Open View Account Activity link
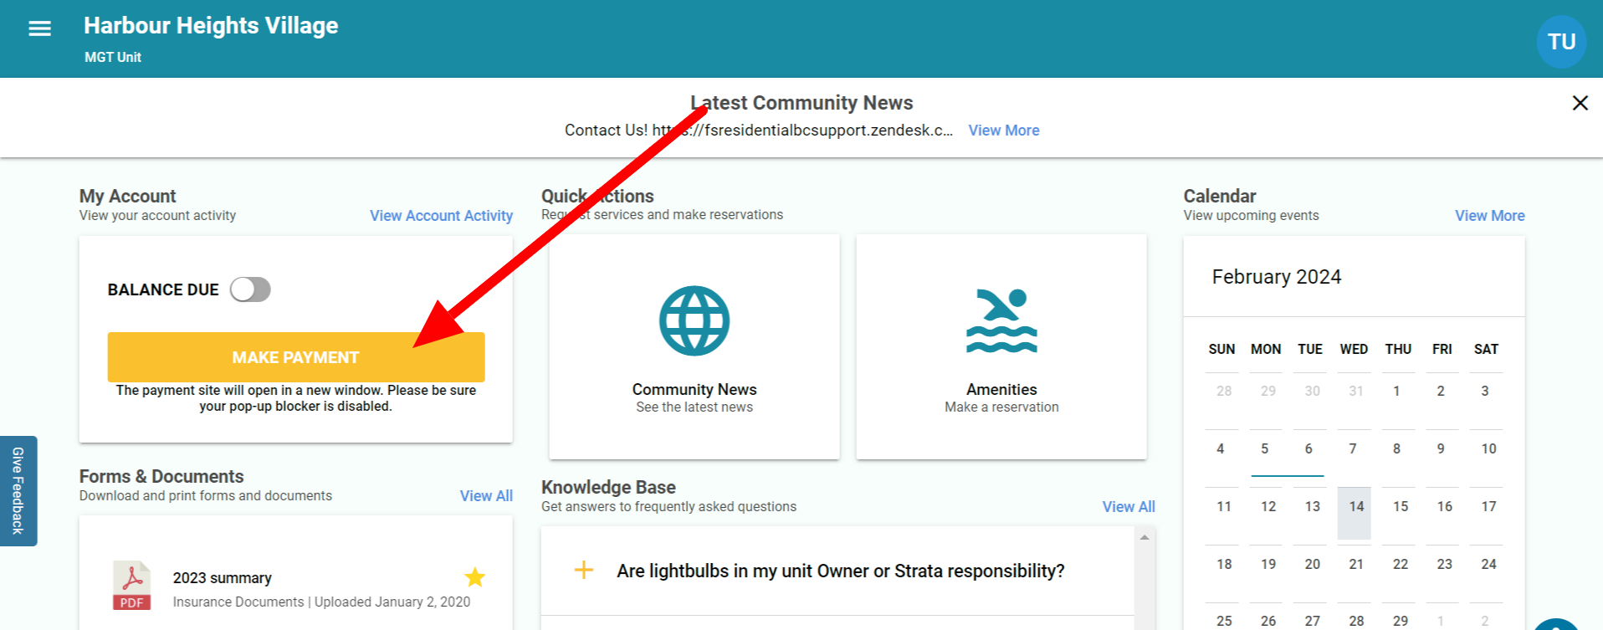Image resolution: width=1603 pixels, height=630 pixels. pos(441,216)
